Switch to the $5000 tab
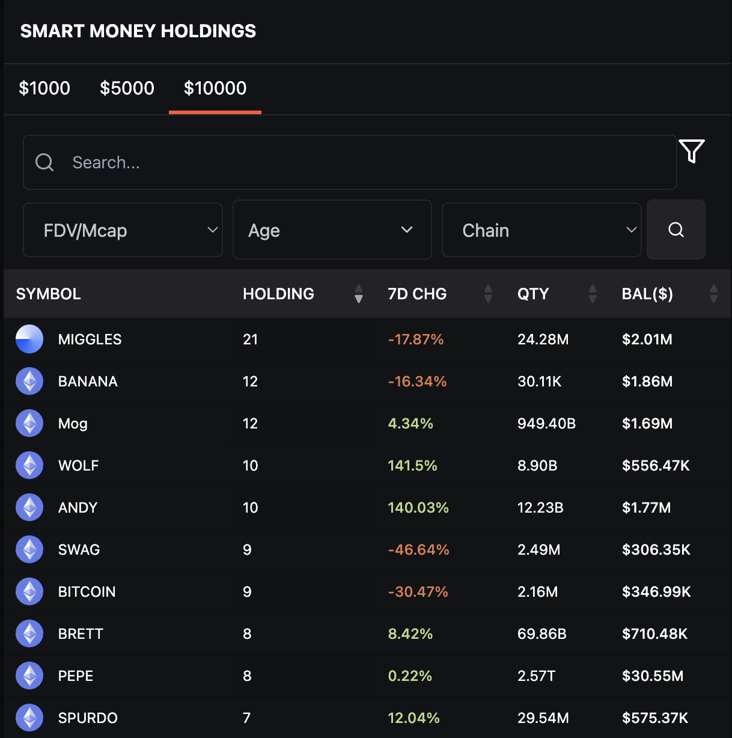The image size is (732, 738). pos(127,88)
